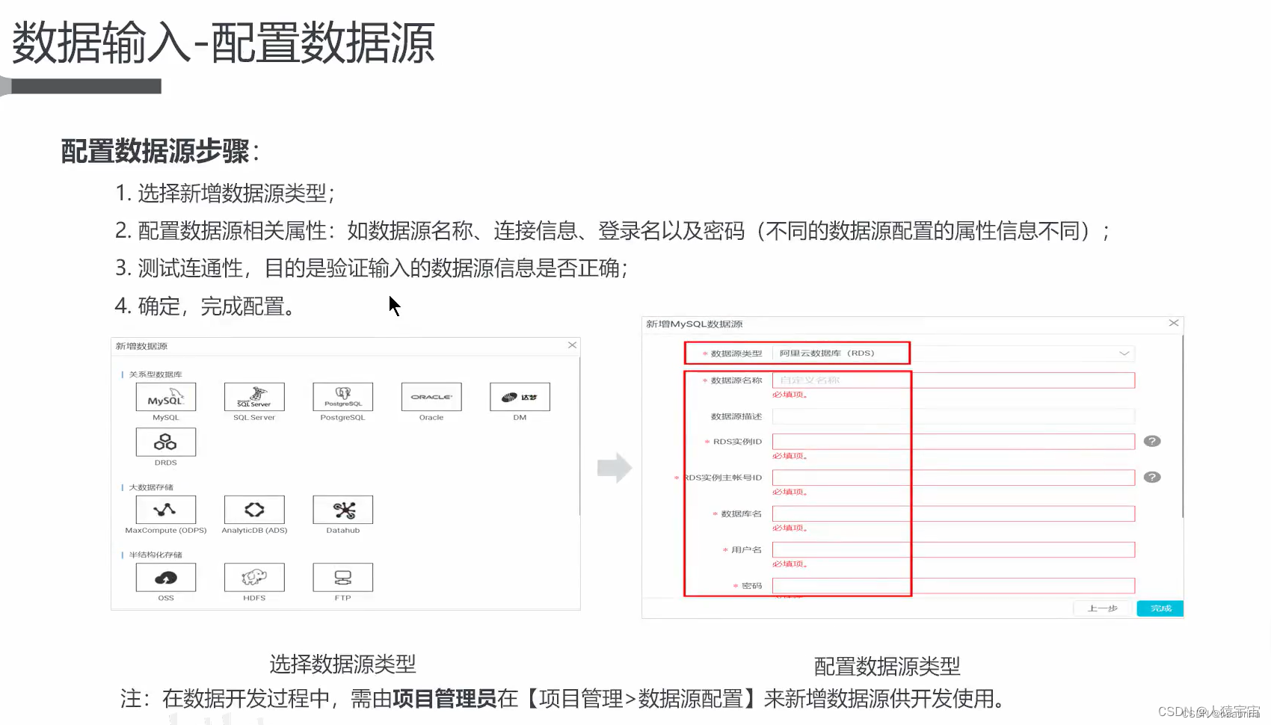The image size is (1271, 725).
Task: Click the 数据库名 input field
Action: (x=953, y=513)
